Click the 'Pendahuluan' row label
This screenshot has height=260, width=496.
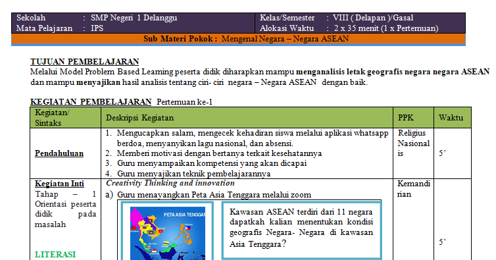pyautogui.click(x=59, y=153)
